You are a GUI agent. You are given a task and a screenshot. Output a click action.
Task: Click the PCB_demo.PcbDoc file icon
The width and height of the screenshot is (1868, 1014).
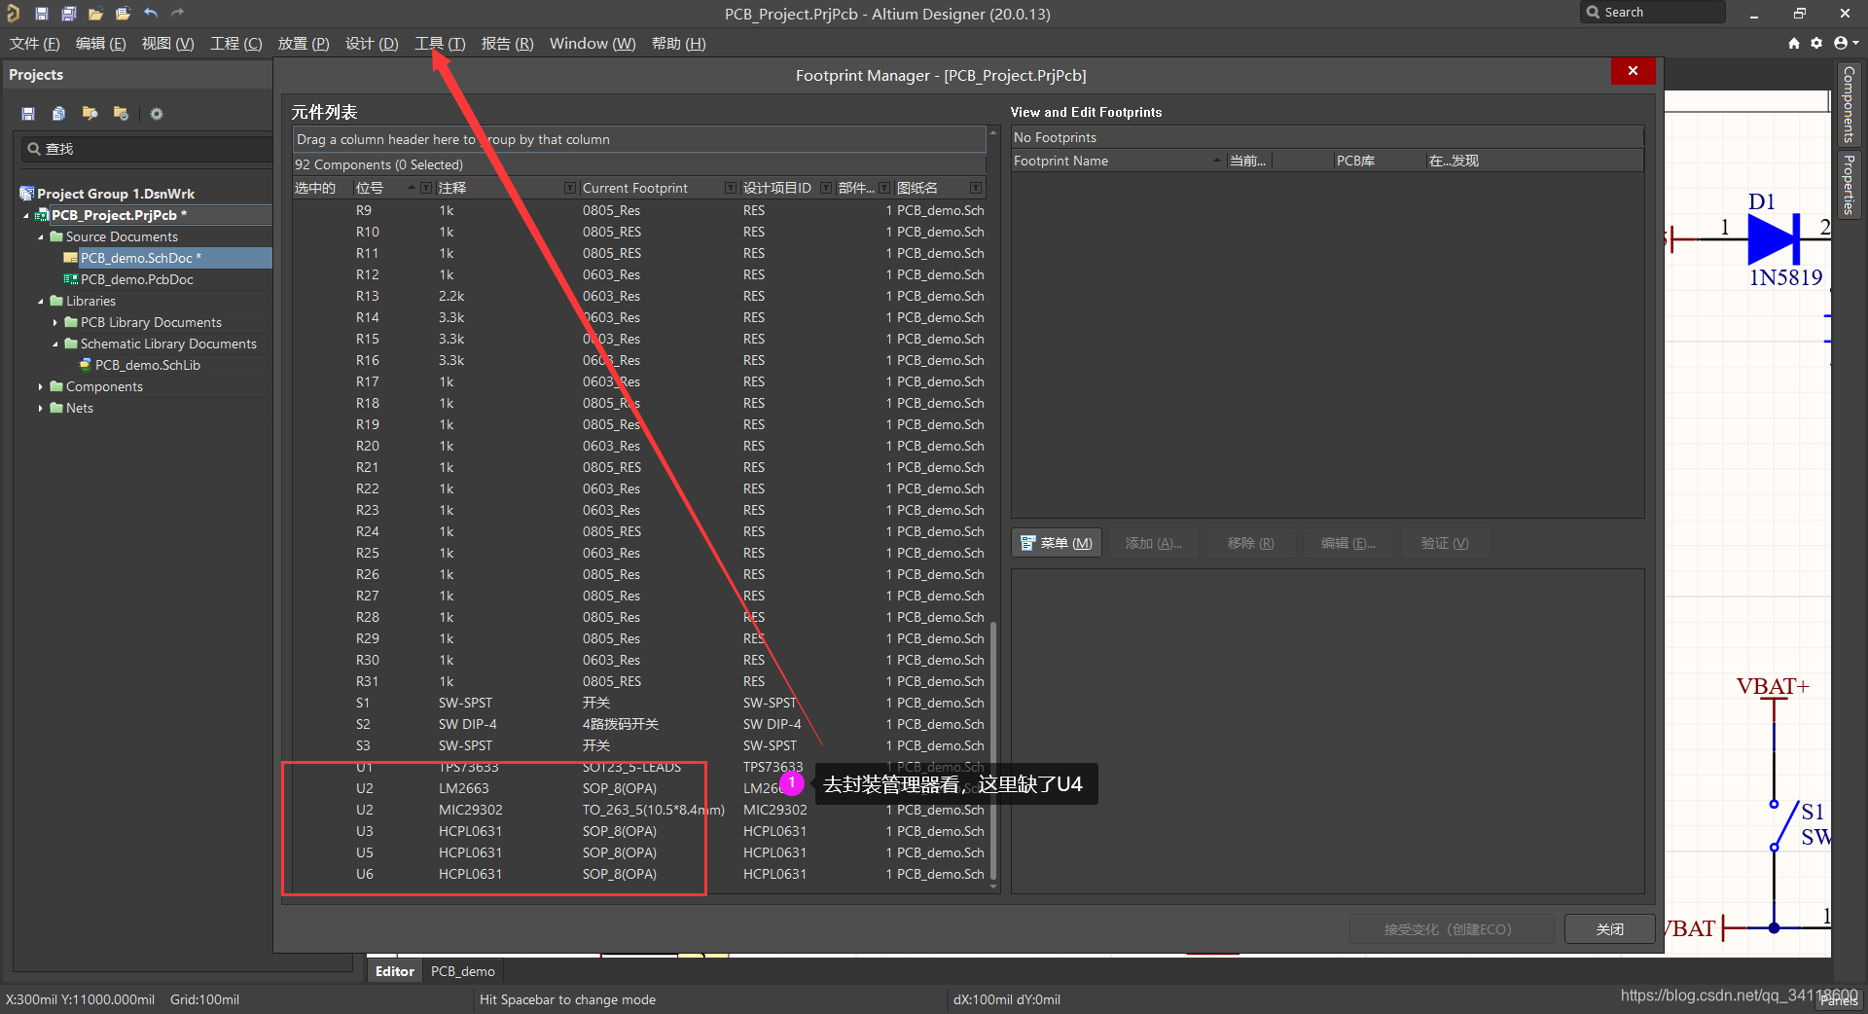(x=71, y=279)
